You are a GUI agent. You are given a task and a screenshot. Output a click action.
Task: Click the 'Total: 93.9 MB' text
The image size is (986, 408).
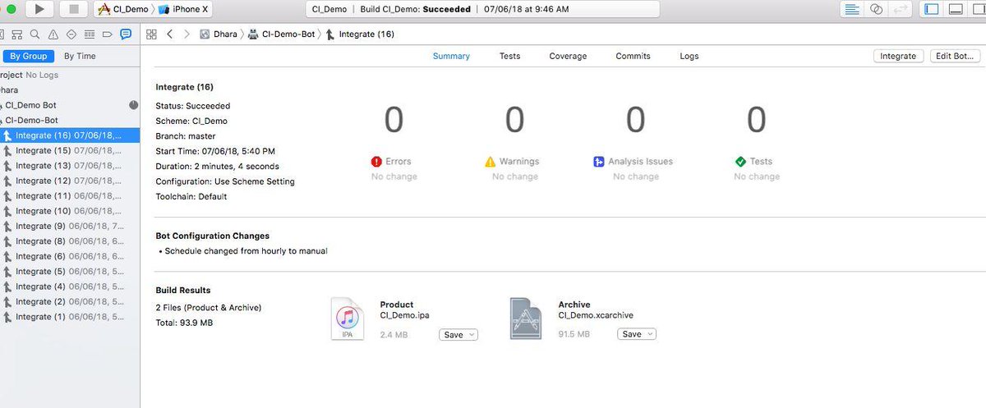(184, 323)
